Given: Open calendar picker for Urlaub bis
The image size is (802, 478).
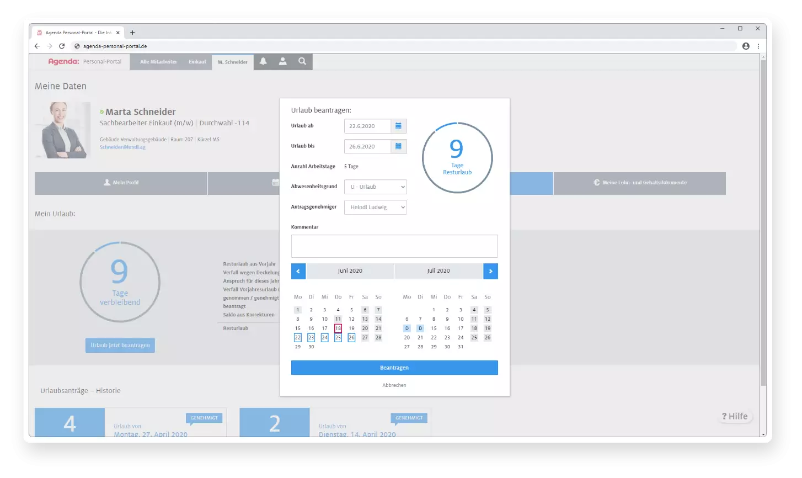Looking at the screenshot, I should point(398,147).
